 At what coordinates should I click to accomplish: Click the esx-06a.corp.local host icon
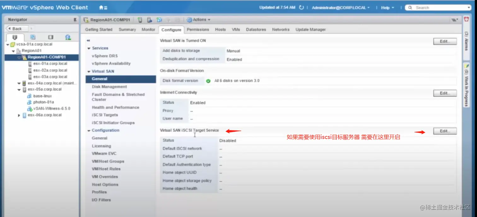25,115
